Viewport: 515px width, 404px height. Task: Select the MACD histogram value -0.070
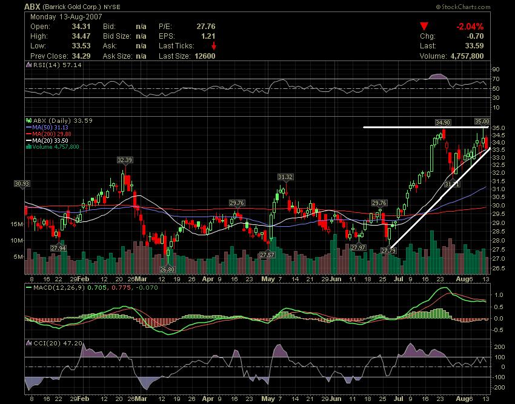147,288
